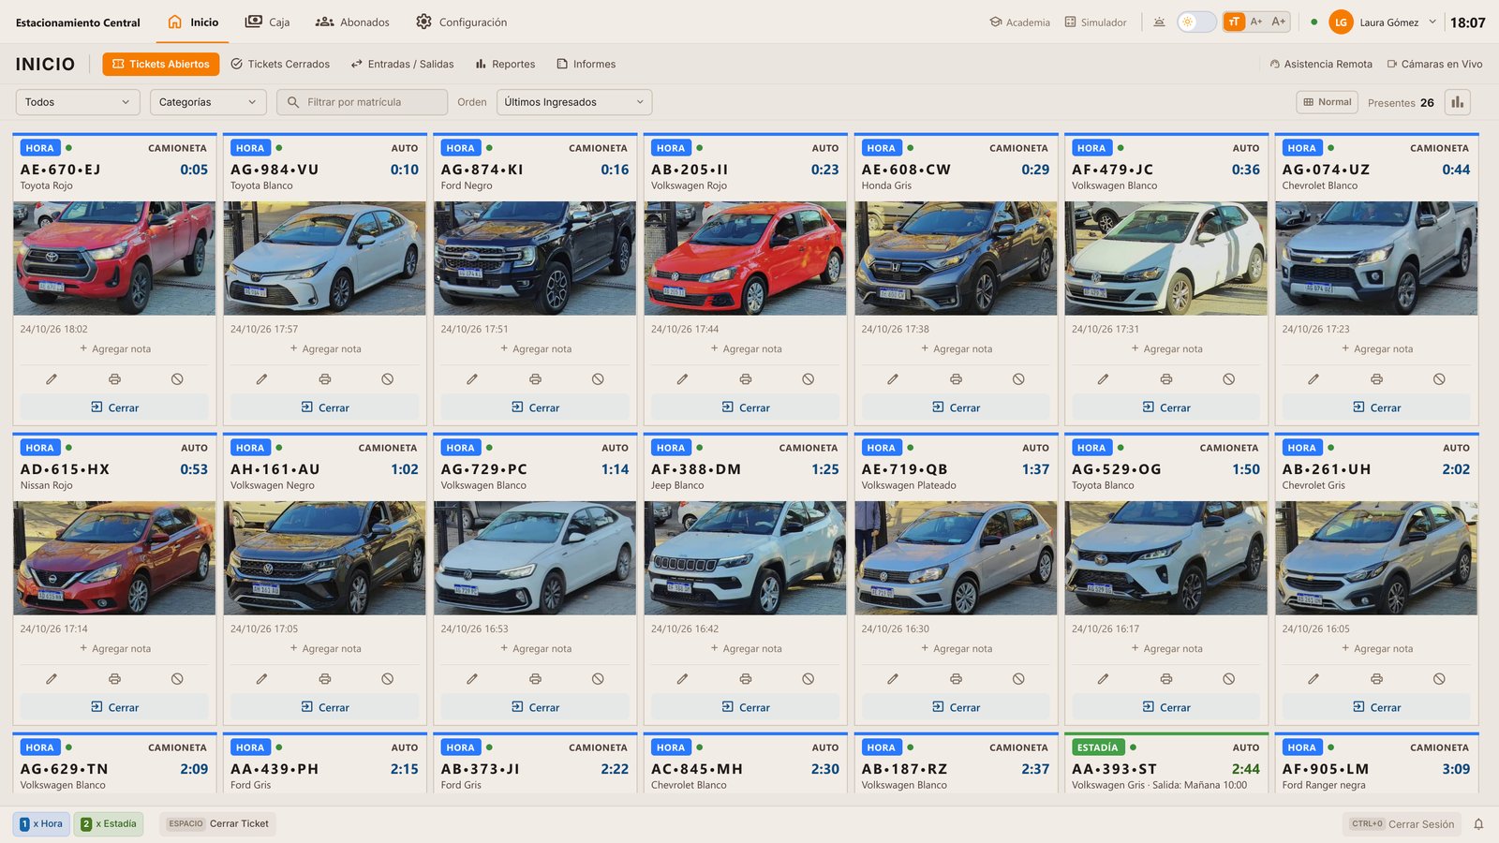The width and height of the screenshot is (1499, 843).
Task: Cancel ticket AH•161•AU with the ban icon
Action: coord(388,679)
